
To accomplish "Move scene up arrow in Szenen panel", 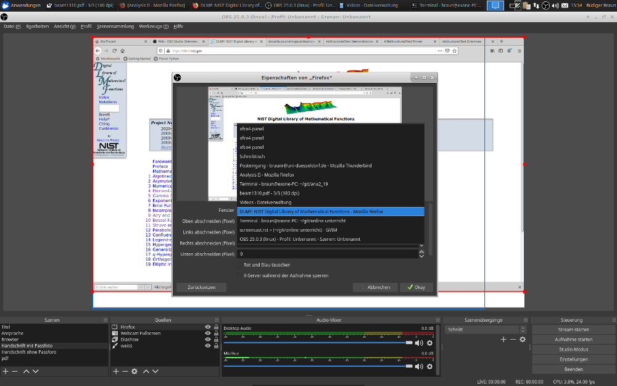I will point(27,371).
